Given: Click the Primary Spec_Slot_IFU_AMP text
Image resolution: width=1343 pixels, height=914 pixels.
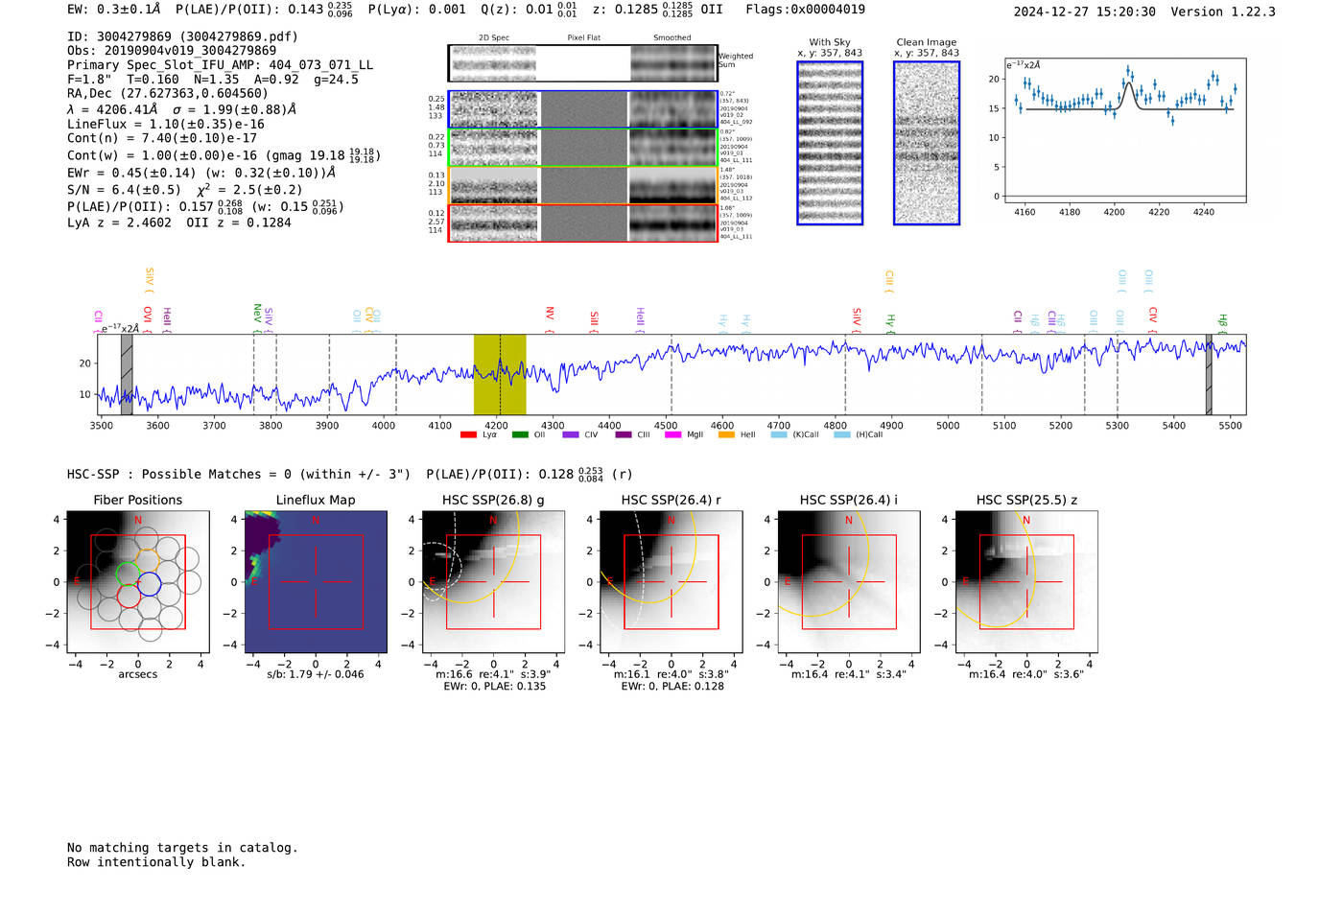Looking at the screenshot, I should click(220, 65).
